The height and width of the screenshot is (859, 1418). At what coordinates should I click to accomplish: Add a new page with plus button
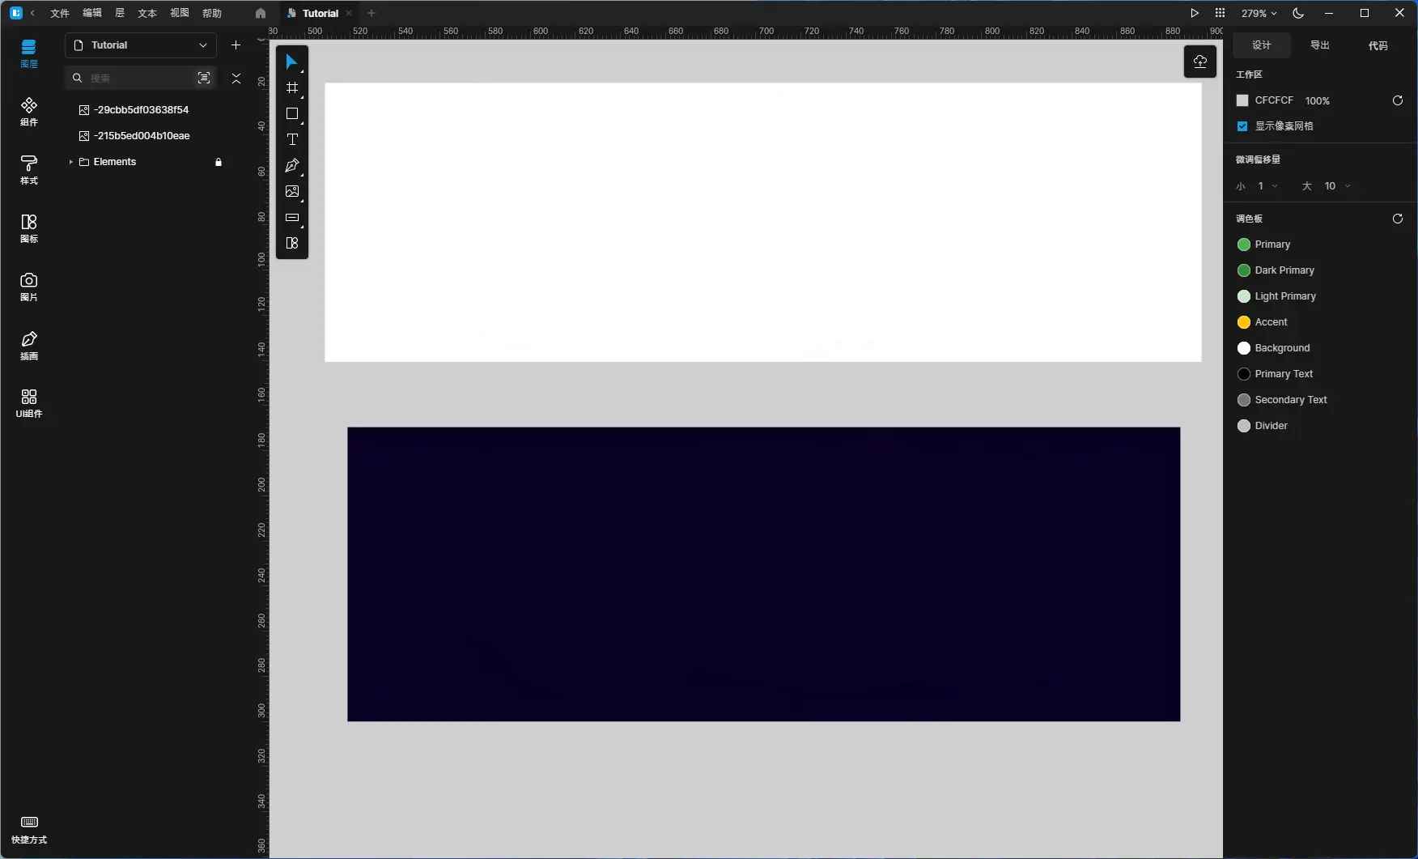[x=236, y=45]
